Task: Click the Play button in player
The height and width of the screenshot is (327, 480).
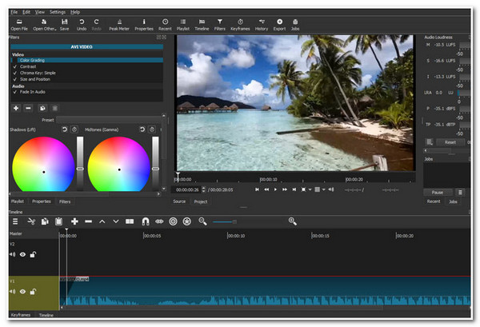Action: click(275, 189)
